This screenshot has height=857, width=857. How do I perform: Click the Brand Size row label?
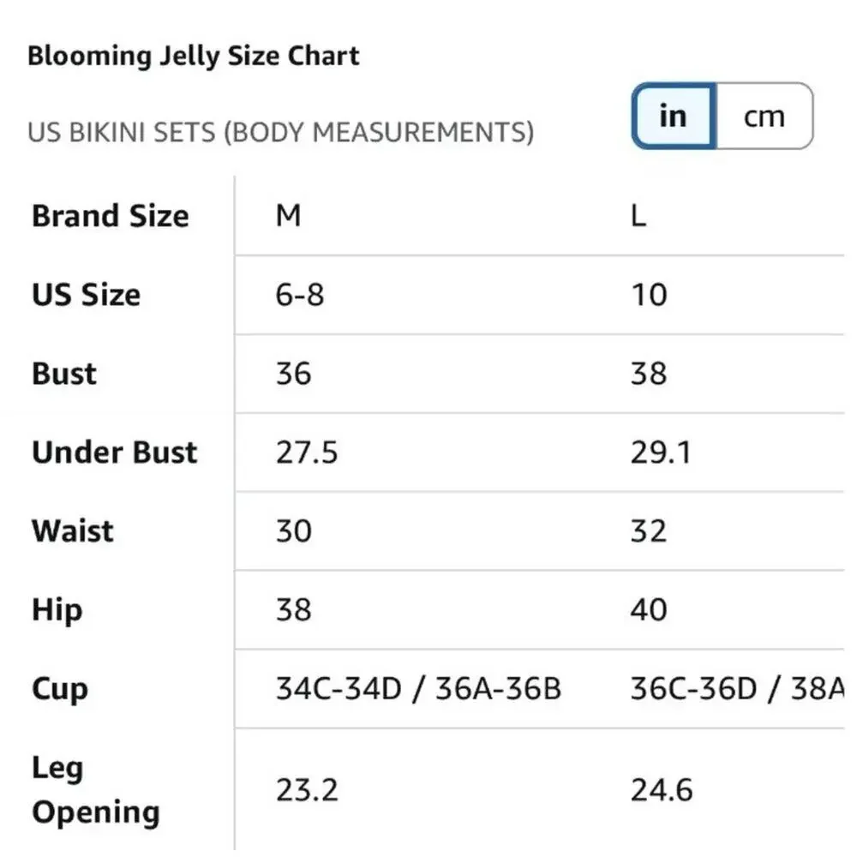[x=111, y=215]
